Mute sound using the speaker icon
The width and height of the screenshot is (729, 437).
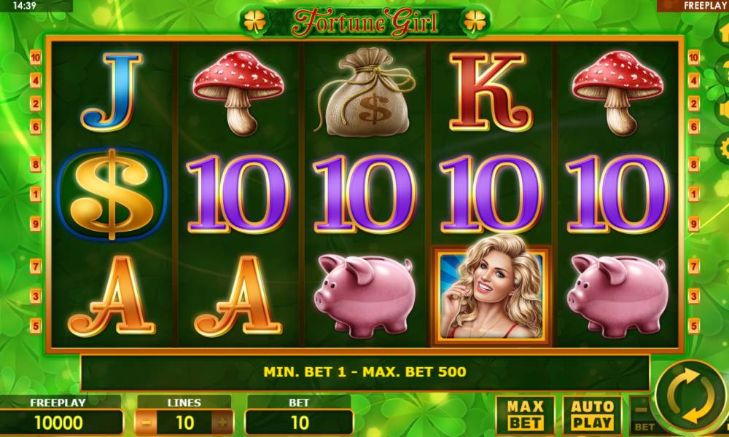[723, 109]
